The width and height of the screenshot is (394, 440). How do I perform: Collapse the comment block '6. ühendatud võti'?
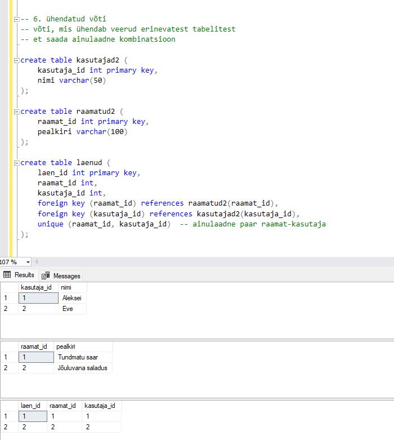pyautogui.click(x=17, y=19)
